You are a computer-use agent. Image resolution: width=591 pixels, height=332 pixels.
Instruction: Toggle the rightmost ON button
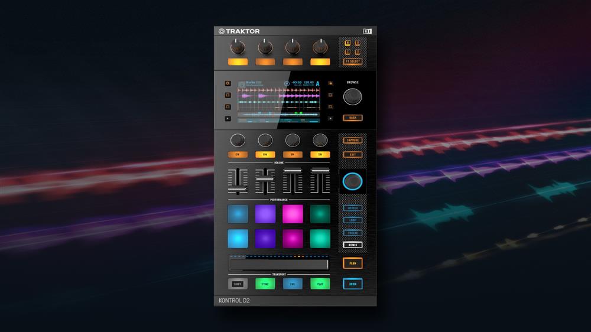point(320,155)
